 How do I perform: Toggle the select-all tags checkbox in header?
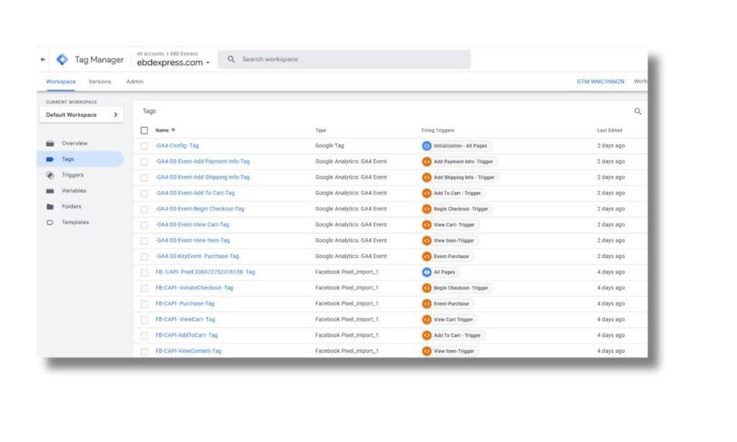tap(145, 130)
